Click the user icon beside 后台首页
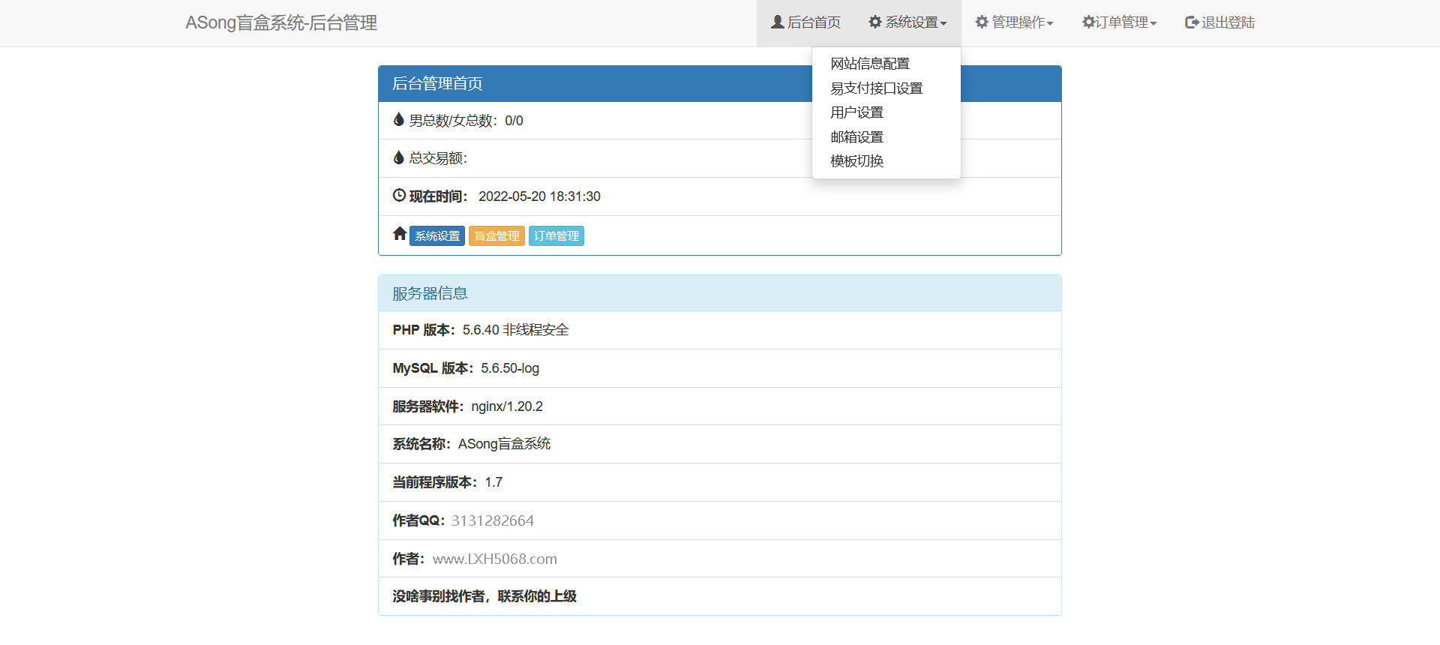Viewport: 1440px width, 645px height. tap(778, 22)
